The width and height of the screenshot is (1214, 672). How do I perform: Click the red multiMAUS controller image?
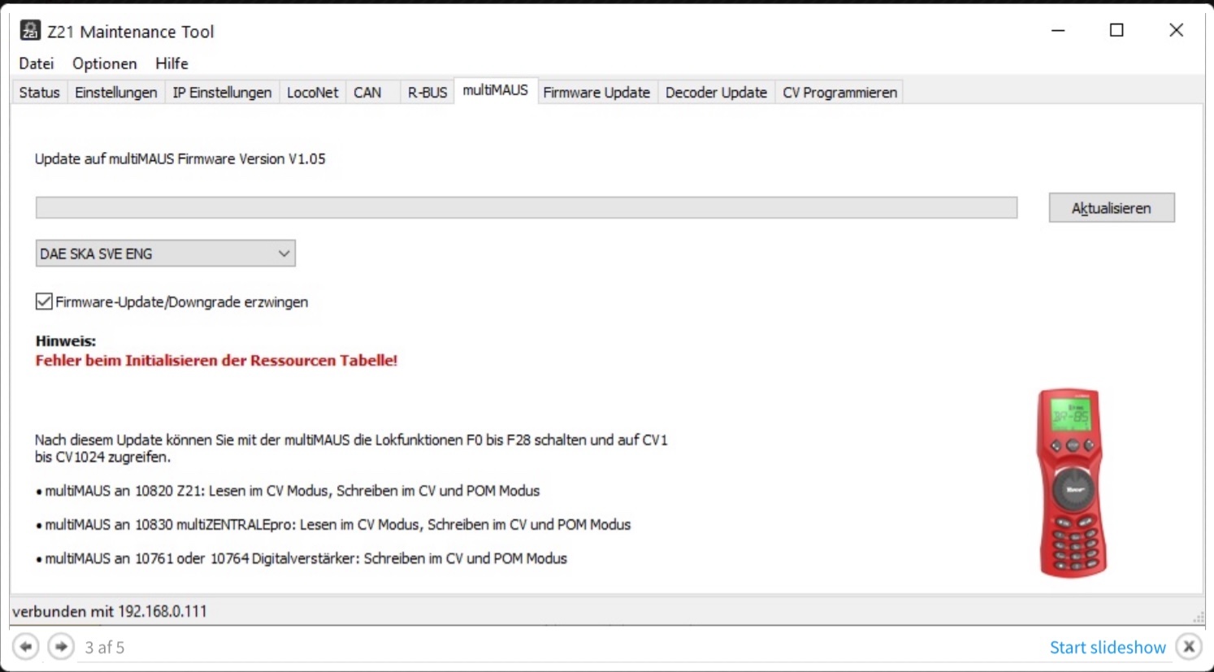coord(1072,483)
